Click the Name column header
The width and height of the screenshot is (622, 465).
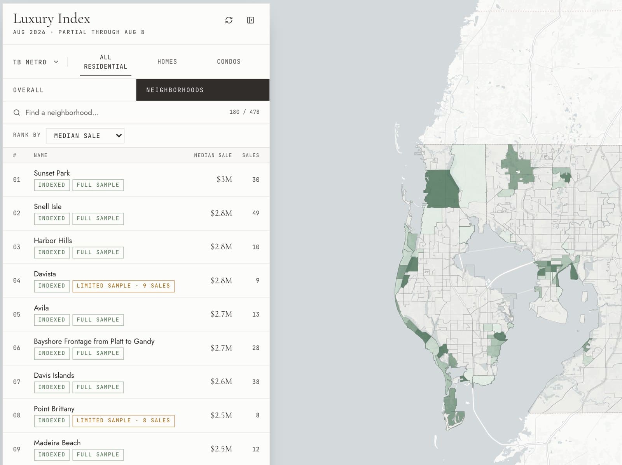(40, 155)
